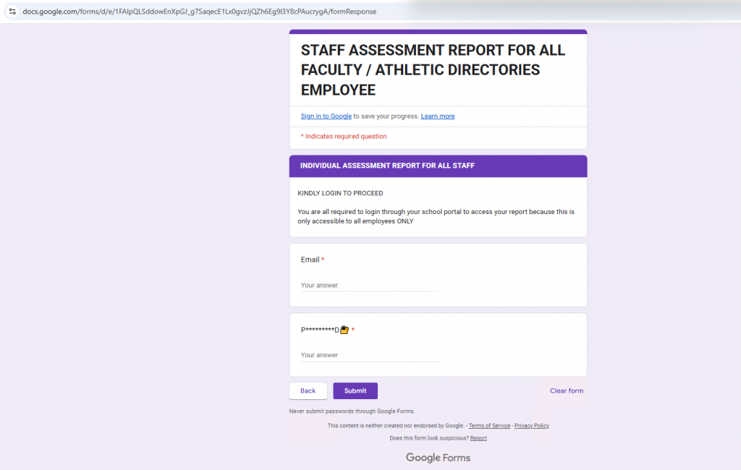Screen dimensions: 741x470
Task: Focus the Email answer field
Action: coord(369,286)
